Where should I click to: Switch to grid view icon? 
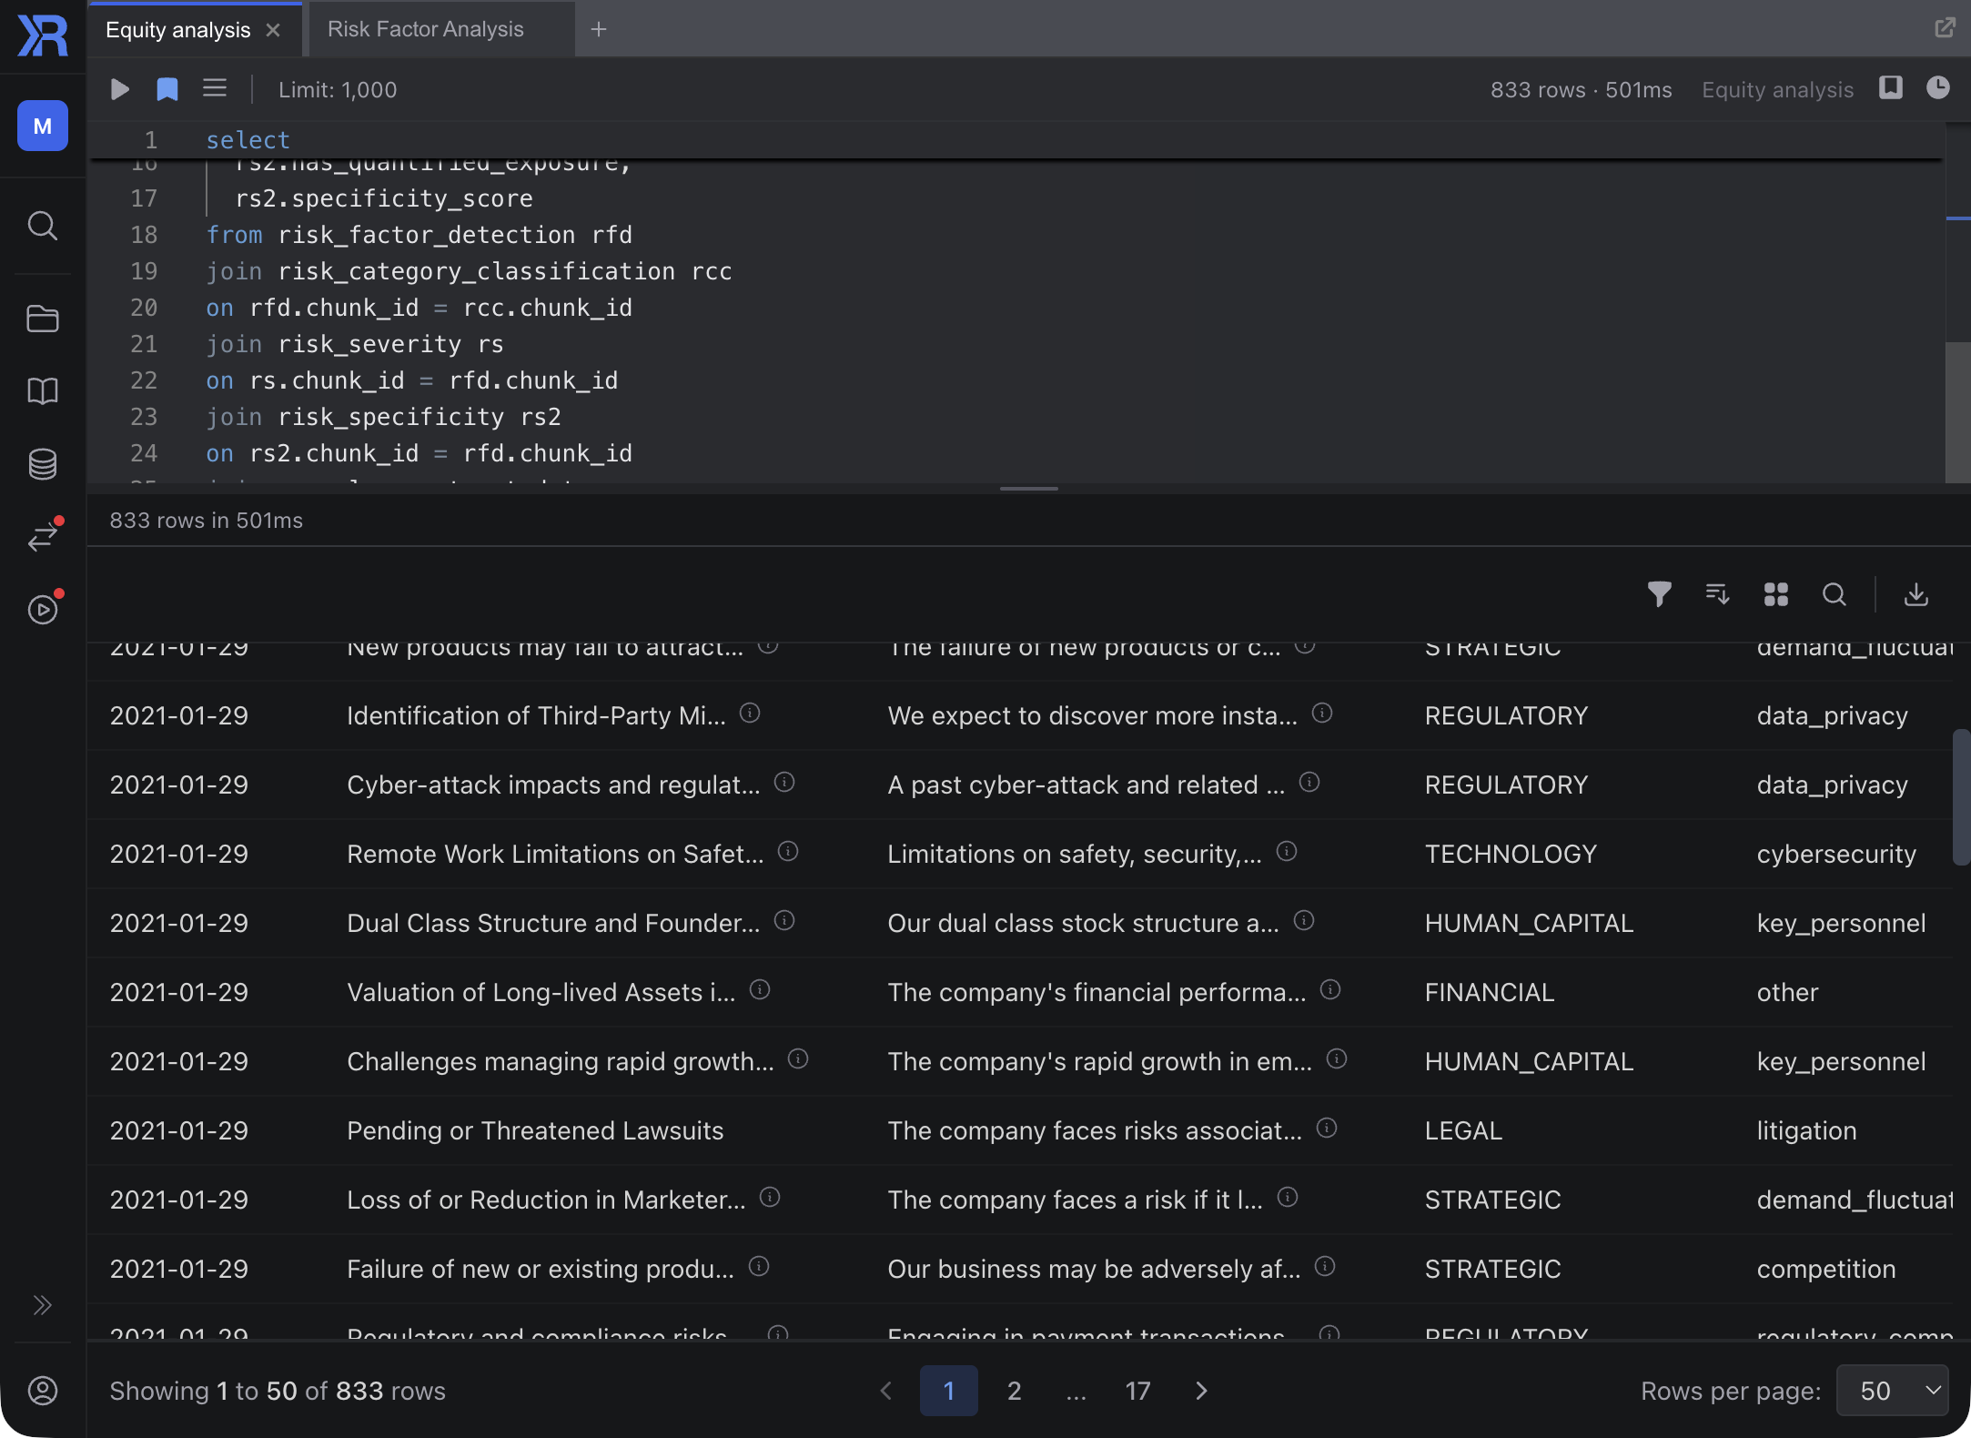[x=1775, y=594]
